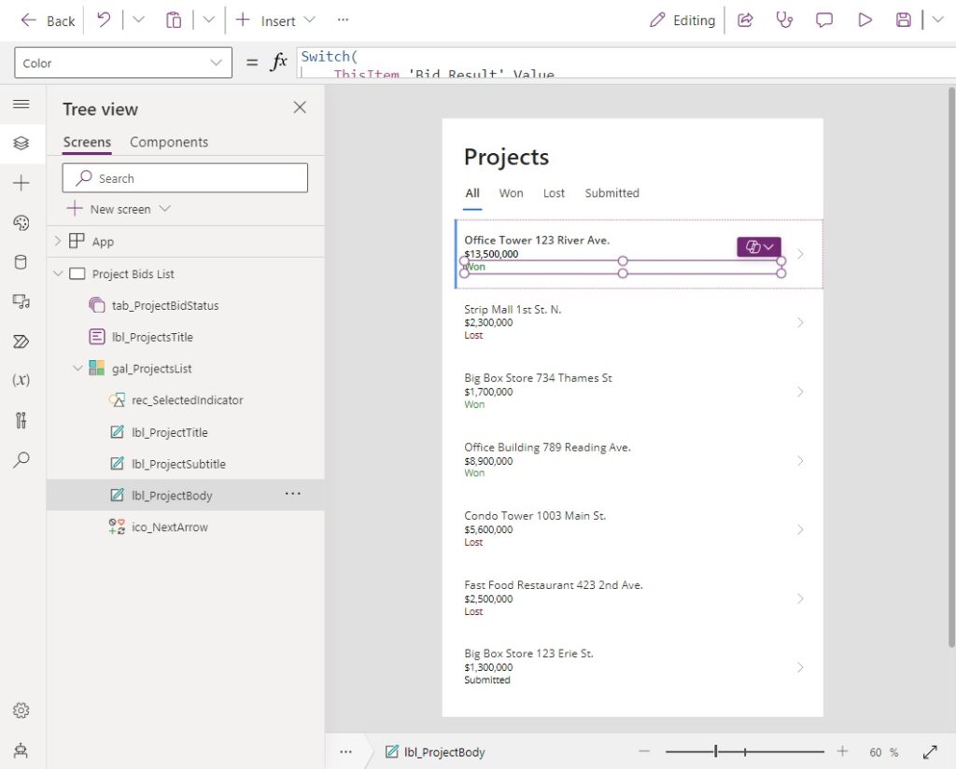Open the Data pane from the left rail

(x=22, y=262)
